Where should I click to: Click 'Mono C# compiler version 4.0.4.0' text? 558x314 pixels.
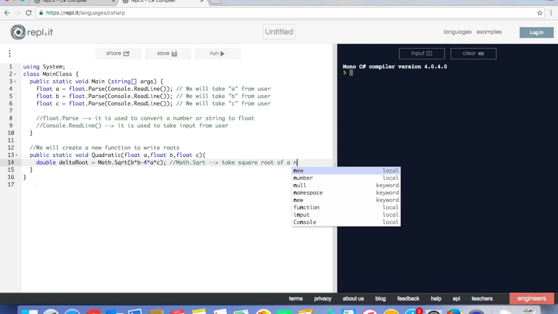[x=395, y=67]
